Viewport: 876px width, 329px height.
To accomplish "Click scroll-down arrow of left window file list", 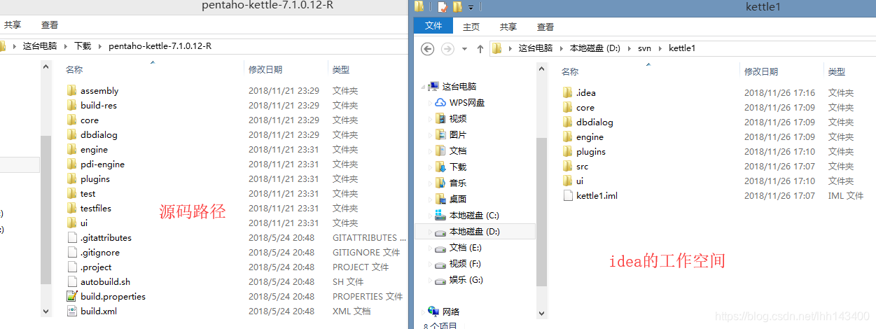I will pyautogui.click(x=46, y=311).
